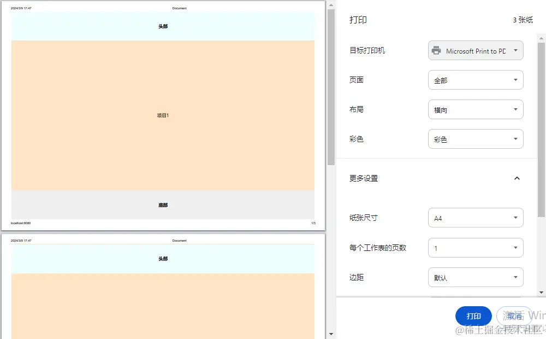546x339 pixels.
Task: Click the 更多设置 label text
Action: click(x=364, y=178)
